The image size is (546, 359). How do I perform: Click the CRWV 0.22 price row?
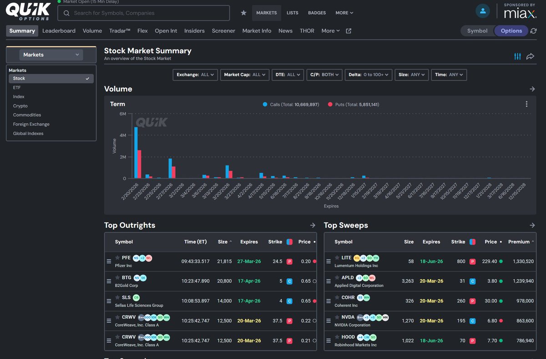pyautogui.click(x=211, y=321)
